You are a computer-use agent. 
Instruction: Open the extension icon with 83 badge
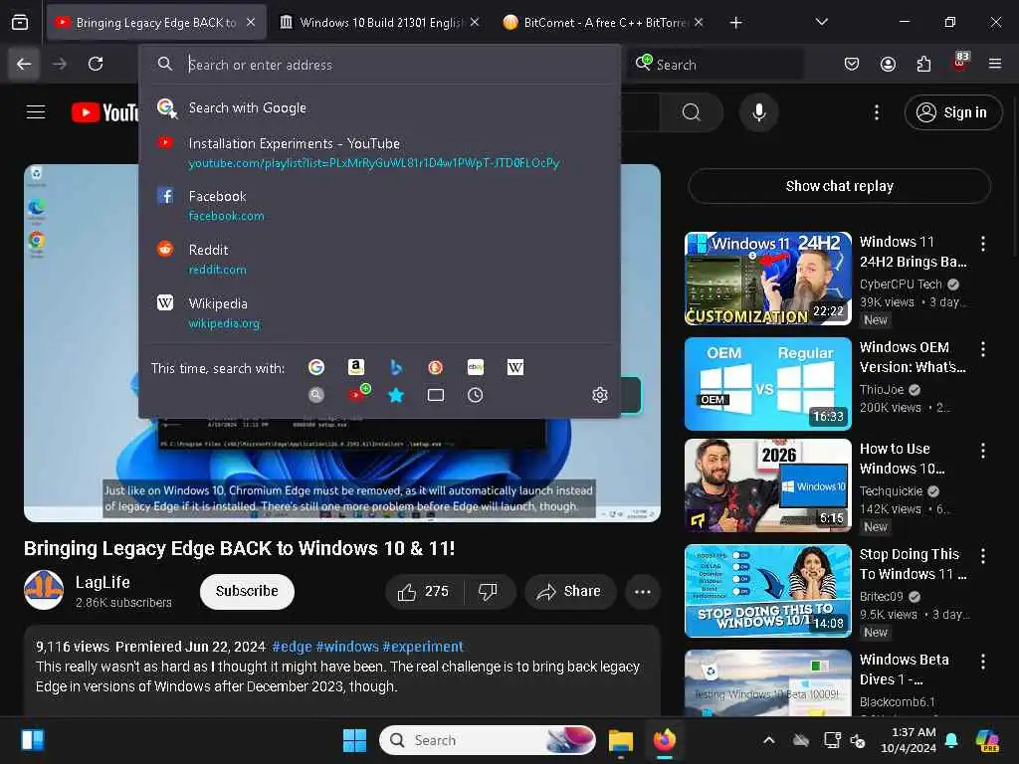point(960,62)
